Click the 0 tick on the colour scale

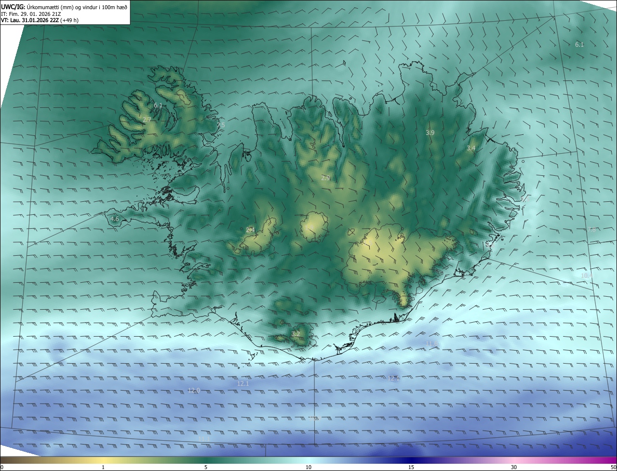tap(1, 467)
